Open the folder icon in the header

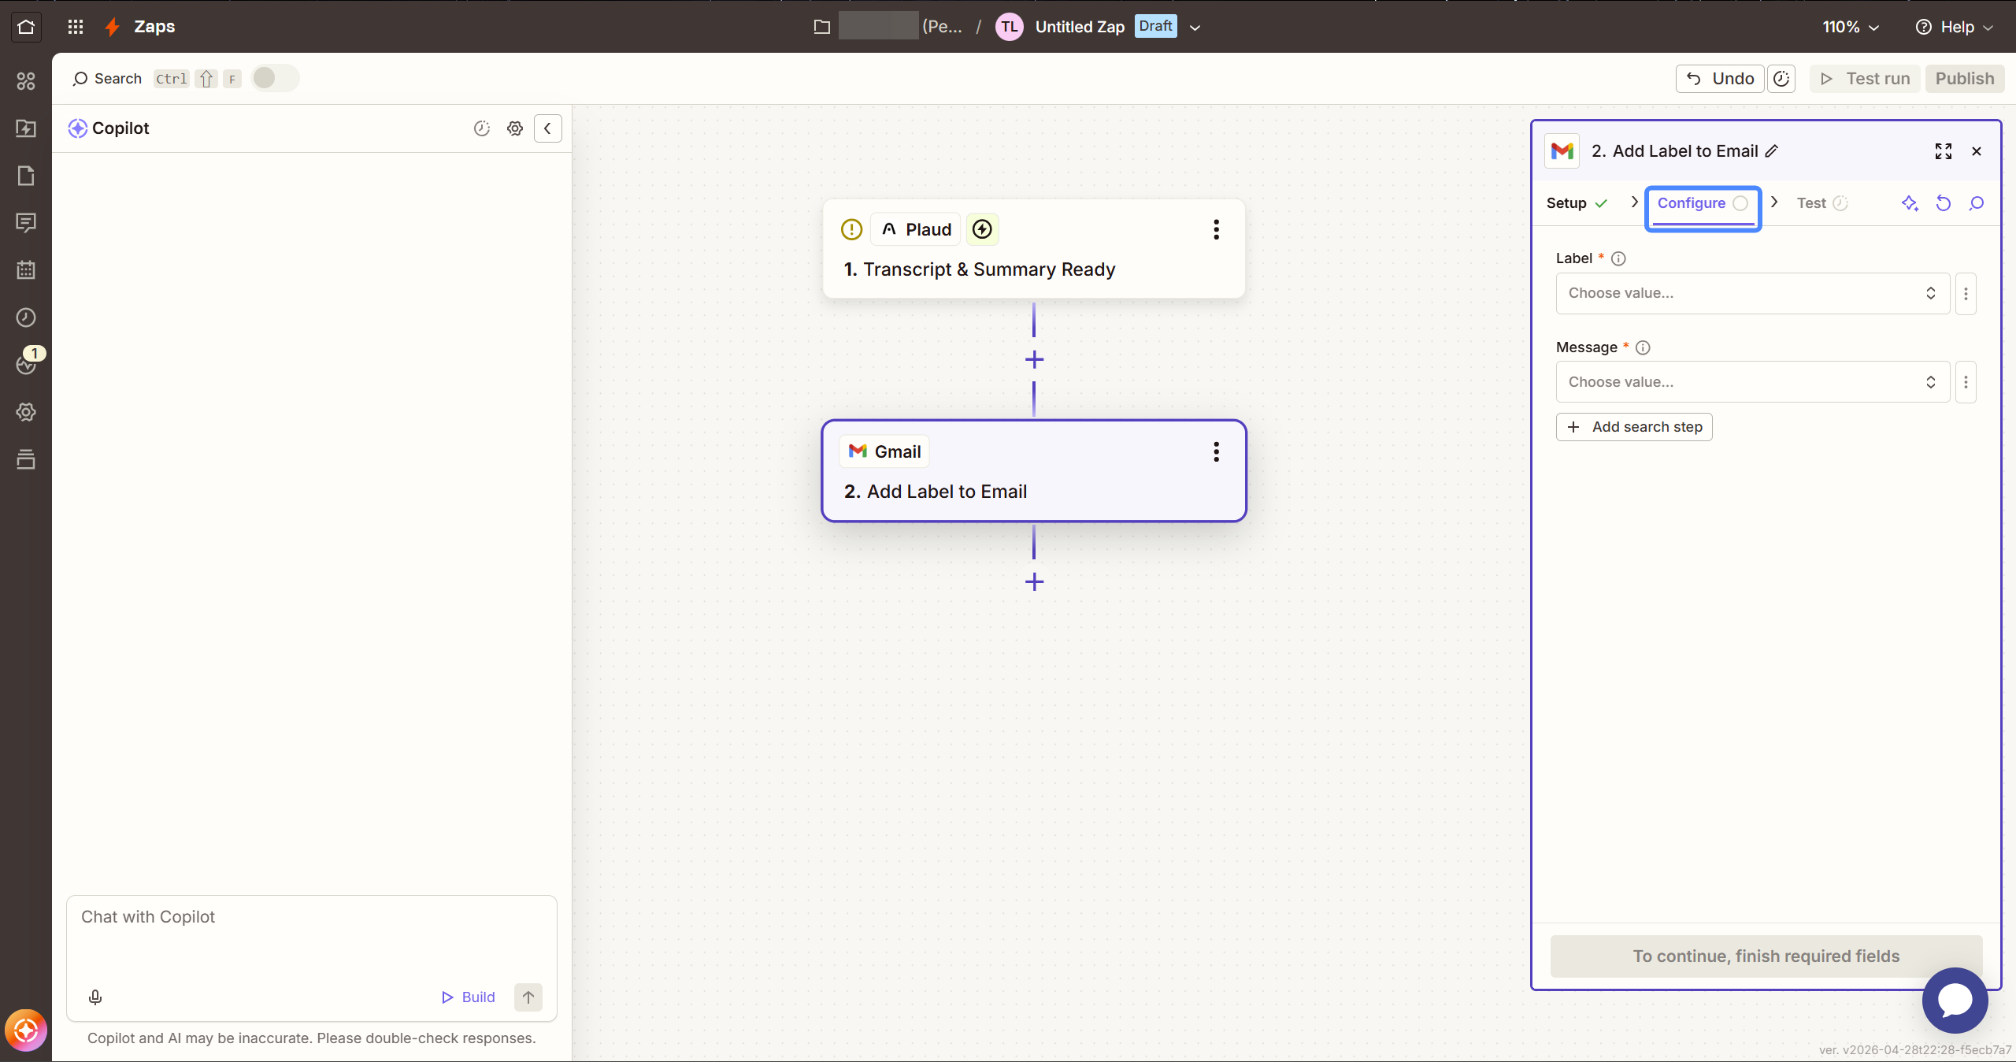821,27
